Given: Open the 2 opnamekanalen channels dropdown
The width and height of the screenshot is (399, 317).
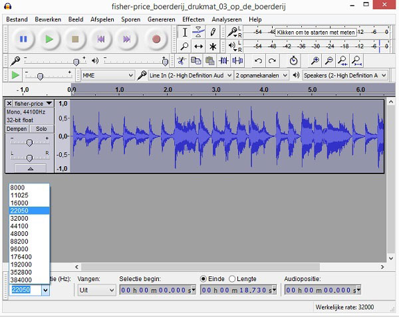Looking at the screenshot, I should [x=261, y=75].
